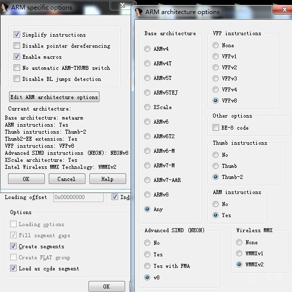Close the ARM specific options window
The width and height of the screenshot is (292, 292).
(122, 5)
